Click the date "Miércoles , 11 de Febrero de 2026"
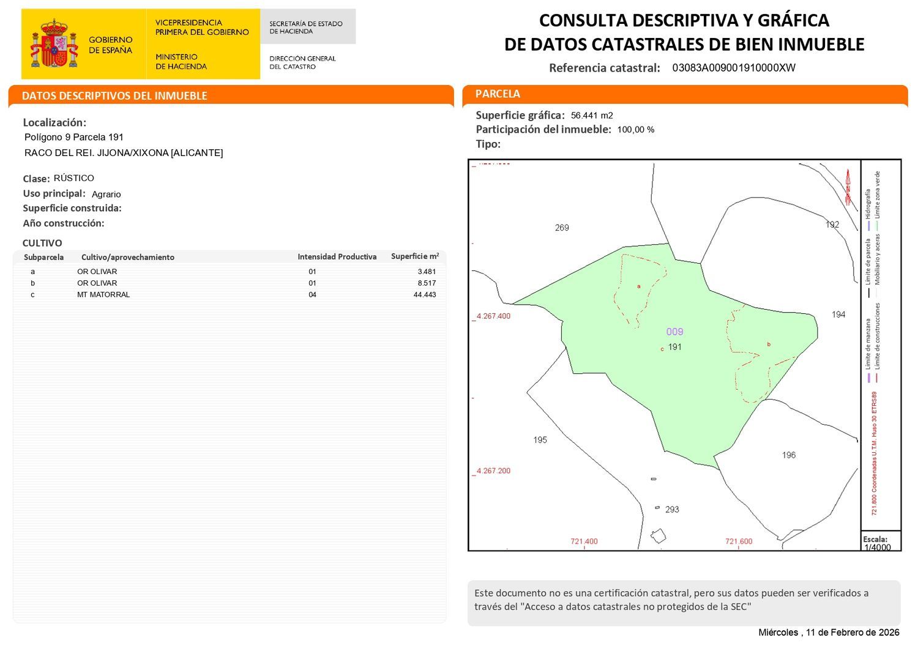The height and width of the screenshot is (648, 918). (829, 633)
